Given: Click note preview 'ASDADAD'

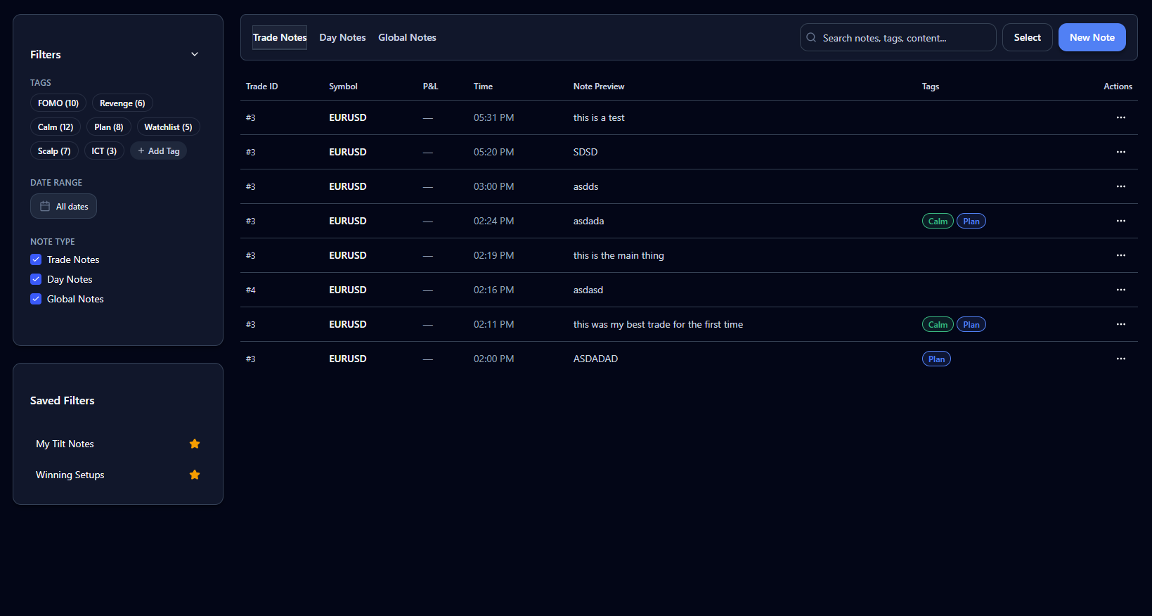Looking at the screenshot, I should click(x=595, y=359).
